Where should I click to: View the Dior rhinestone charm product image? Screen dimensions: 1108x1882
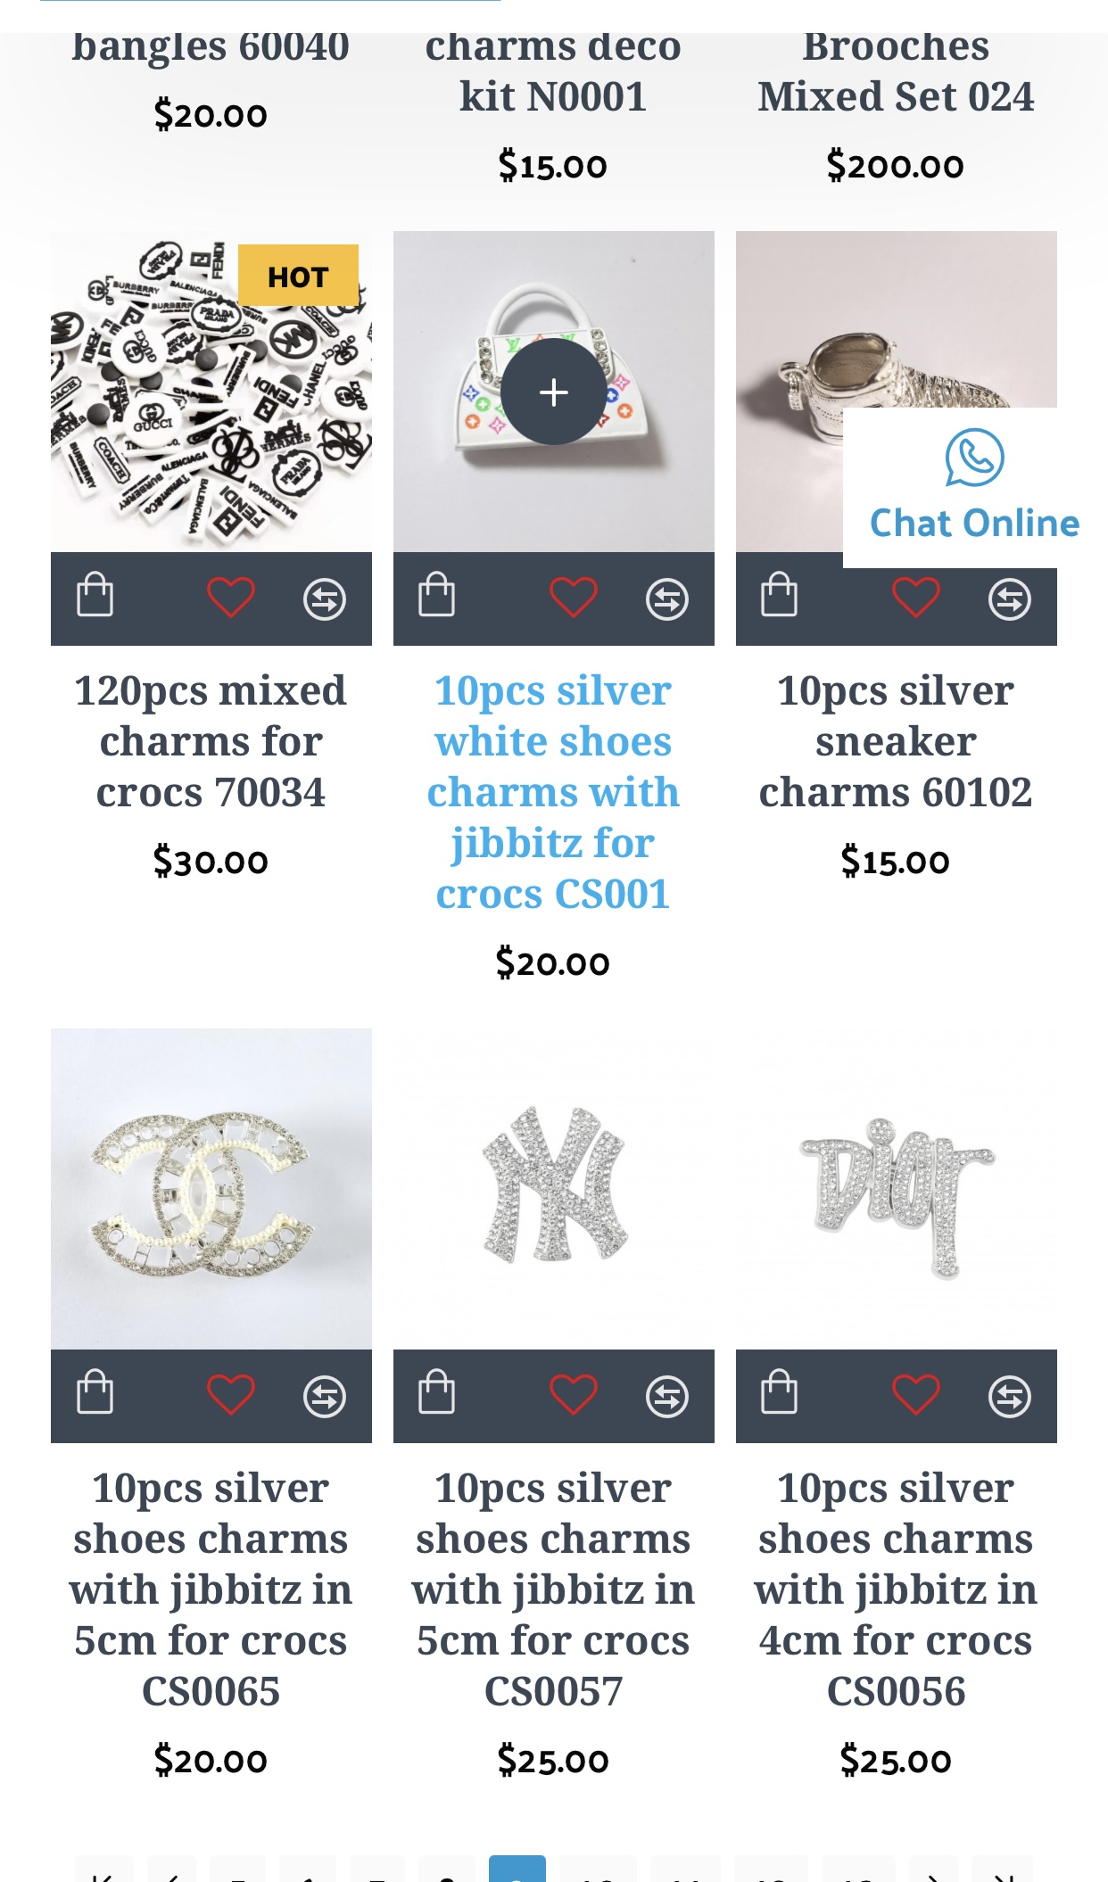coord(897,1189)
